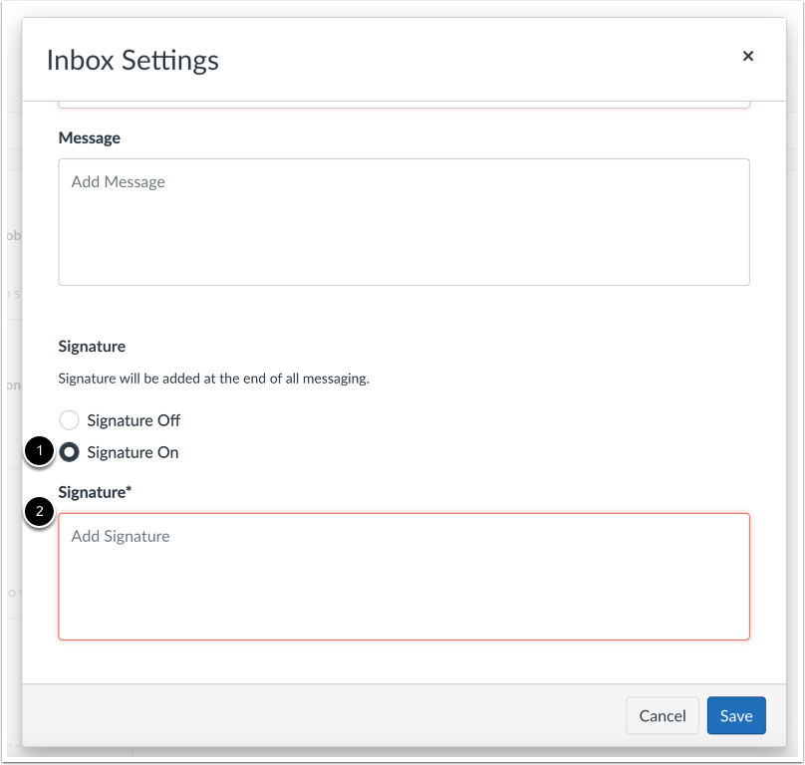Close the Inbox Settings dialog
Viewport: 805px width, 765px height.
748,56
